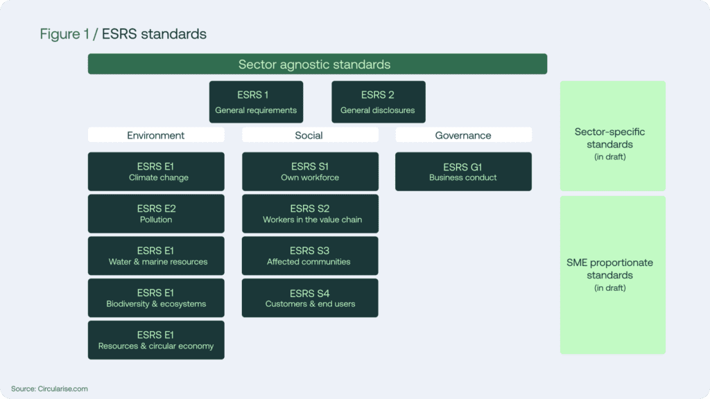Select the Customers & end users box
Image resolution: width=710 pixels, height=399 pixels.
point(310,298)
